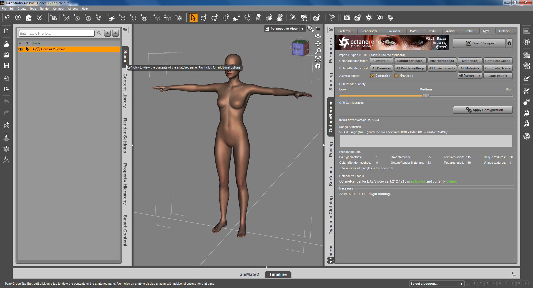Switch to the aniMate2 tab
533x288 pixels.
pos(249,274)
